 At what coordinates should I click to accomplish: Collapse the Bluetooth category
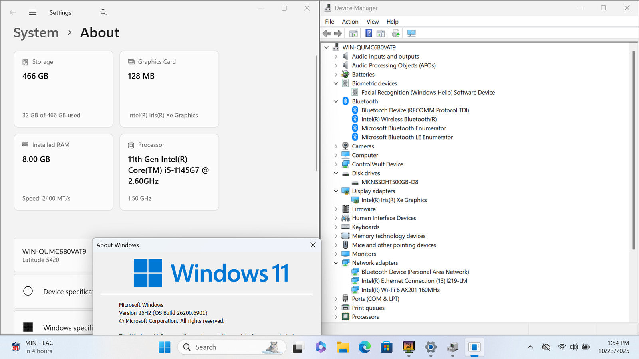[x=336, y=101]
